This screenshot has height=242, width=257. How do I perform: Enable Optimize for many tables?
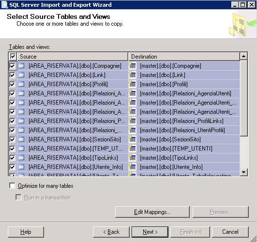(12, 186)
